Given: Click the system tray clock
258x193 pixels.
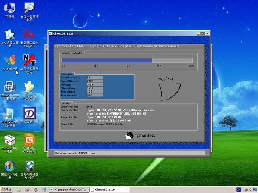Looking at the screenshot, I should click(249, 189).
